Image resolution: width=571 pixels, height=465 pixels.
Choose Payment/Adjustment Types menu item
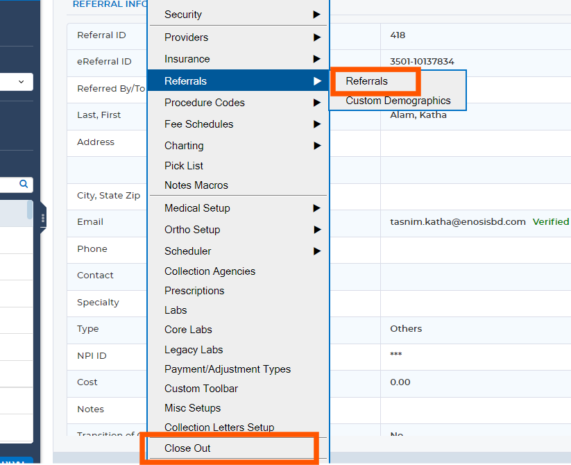coord(238,369)
